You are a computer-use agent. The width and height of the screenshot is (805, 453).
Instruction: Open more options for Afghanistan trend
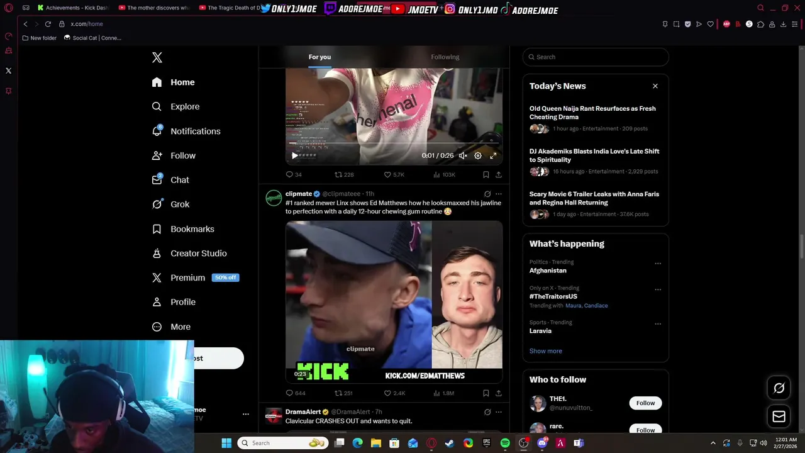(658, 264)
